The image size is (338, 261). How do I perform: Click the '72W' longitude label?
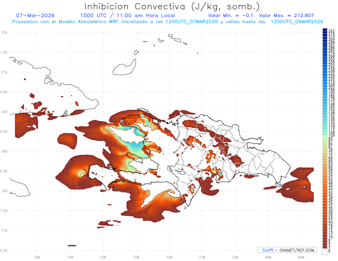pyautogui.click(x=169, y=257)
